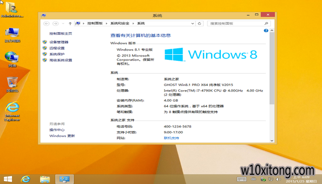This screenshot has width=322, height=184.
Task: Open Action Center link (操作中心)
Action: tap(57, 130)
